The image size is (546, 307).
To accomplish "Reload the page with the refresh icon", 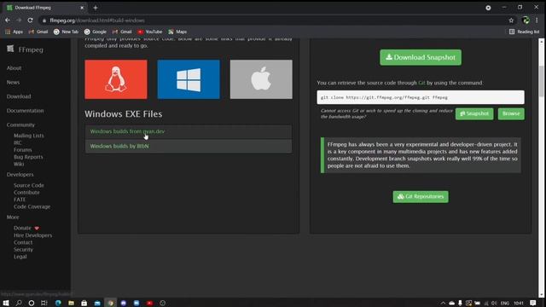I will coord(31,20).
